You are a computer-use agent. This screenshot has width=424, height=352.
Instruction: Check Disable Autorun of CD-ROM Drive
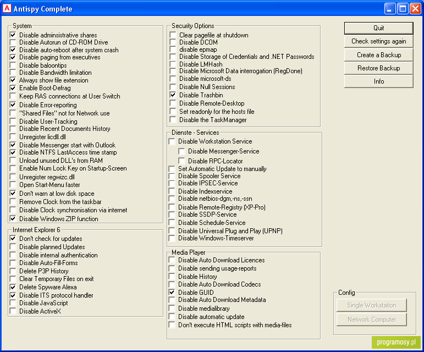13,42
